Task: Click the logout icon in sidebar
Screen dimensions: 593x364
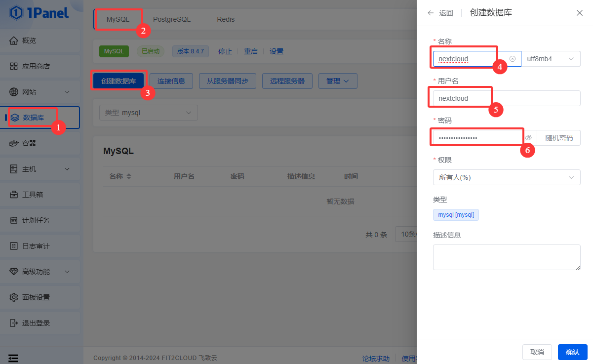Action: coord(14,323)
